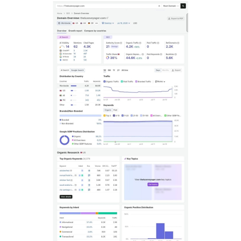Viewport: 241px width, 241px height.
Task: Open the Jul 19, 2026 date dropdown
Action: click(x=123, y=23)
